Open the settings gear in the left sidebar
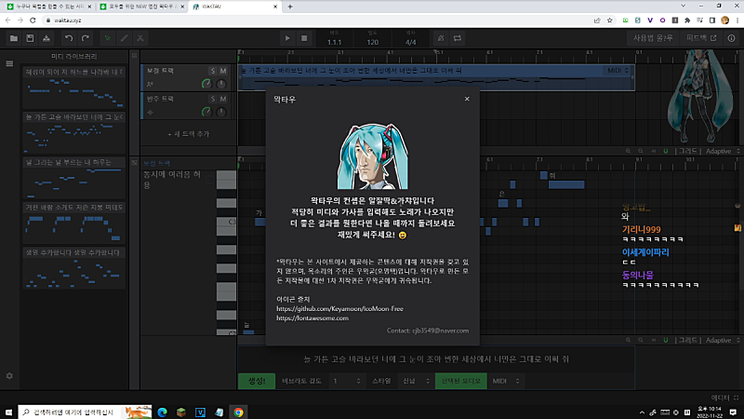Viewport: 744px width, 419px height. click(x=9, y=376)
